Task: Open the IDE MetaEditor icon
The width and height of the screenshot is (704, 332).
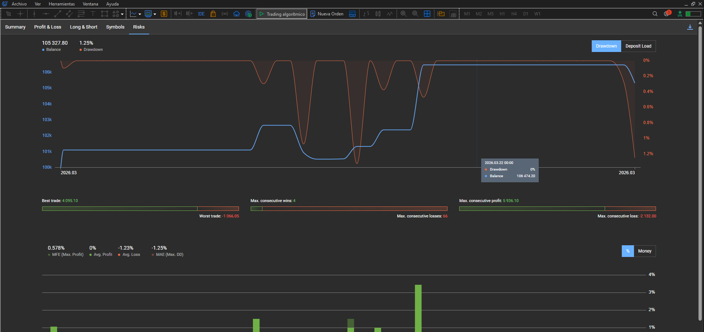Action: (x=201, y=14)
